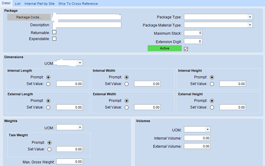Open the Weights UOM dropdown
The width and height of the screenshot is (265, 166).
coord(80,127)
